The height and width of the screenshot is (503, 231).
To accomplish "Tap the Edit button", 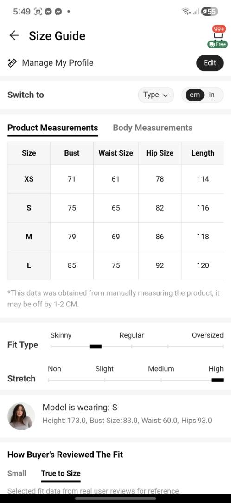I will pos(210,63).
